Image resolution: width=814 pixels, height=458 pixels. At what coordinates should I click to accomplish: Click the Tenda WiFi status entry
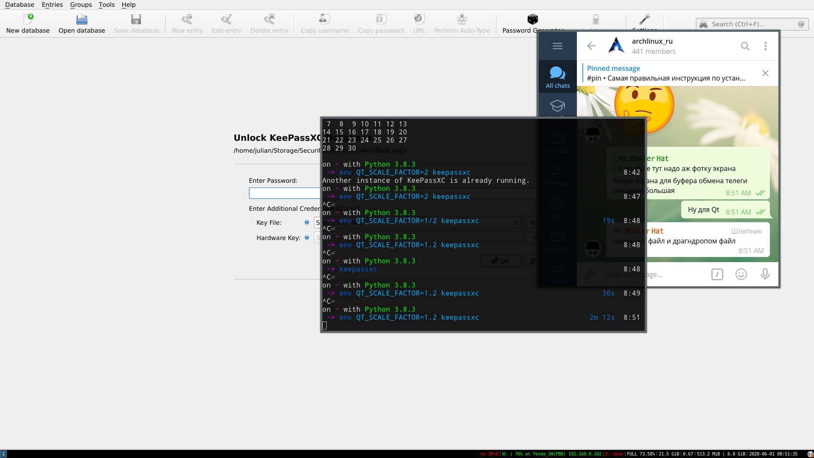(552, 454)
